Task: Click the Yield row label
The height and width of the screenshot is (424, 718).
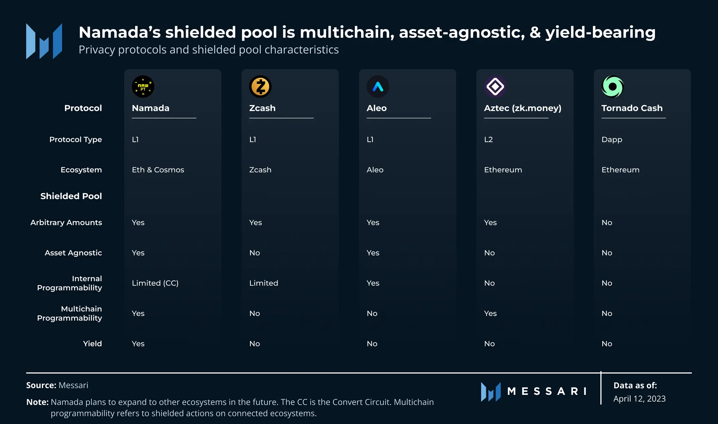Action: (92, 344)
